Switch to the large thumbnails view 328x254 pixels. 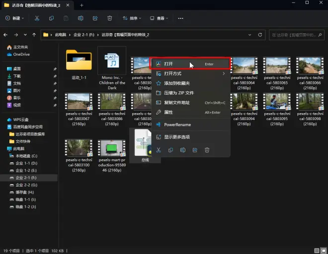point(323,251)
